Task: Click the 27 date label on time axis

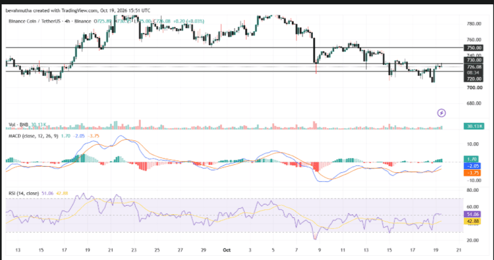Action: (180, 250)
